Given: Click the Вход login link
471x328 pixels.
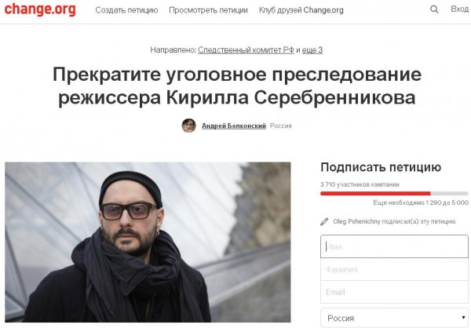Looking at the screenshot, I should click(x=460, y=9).
